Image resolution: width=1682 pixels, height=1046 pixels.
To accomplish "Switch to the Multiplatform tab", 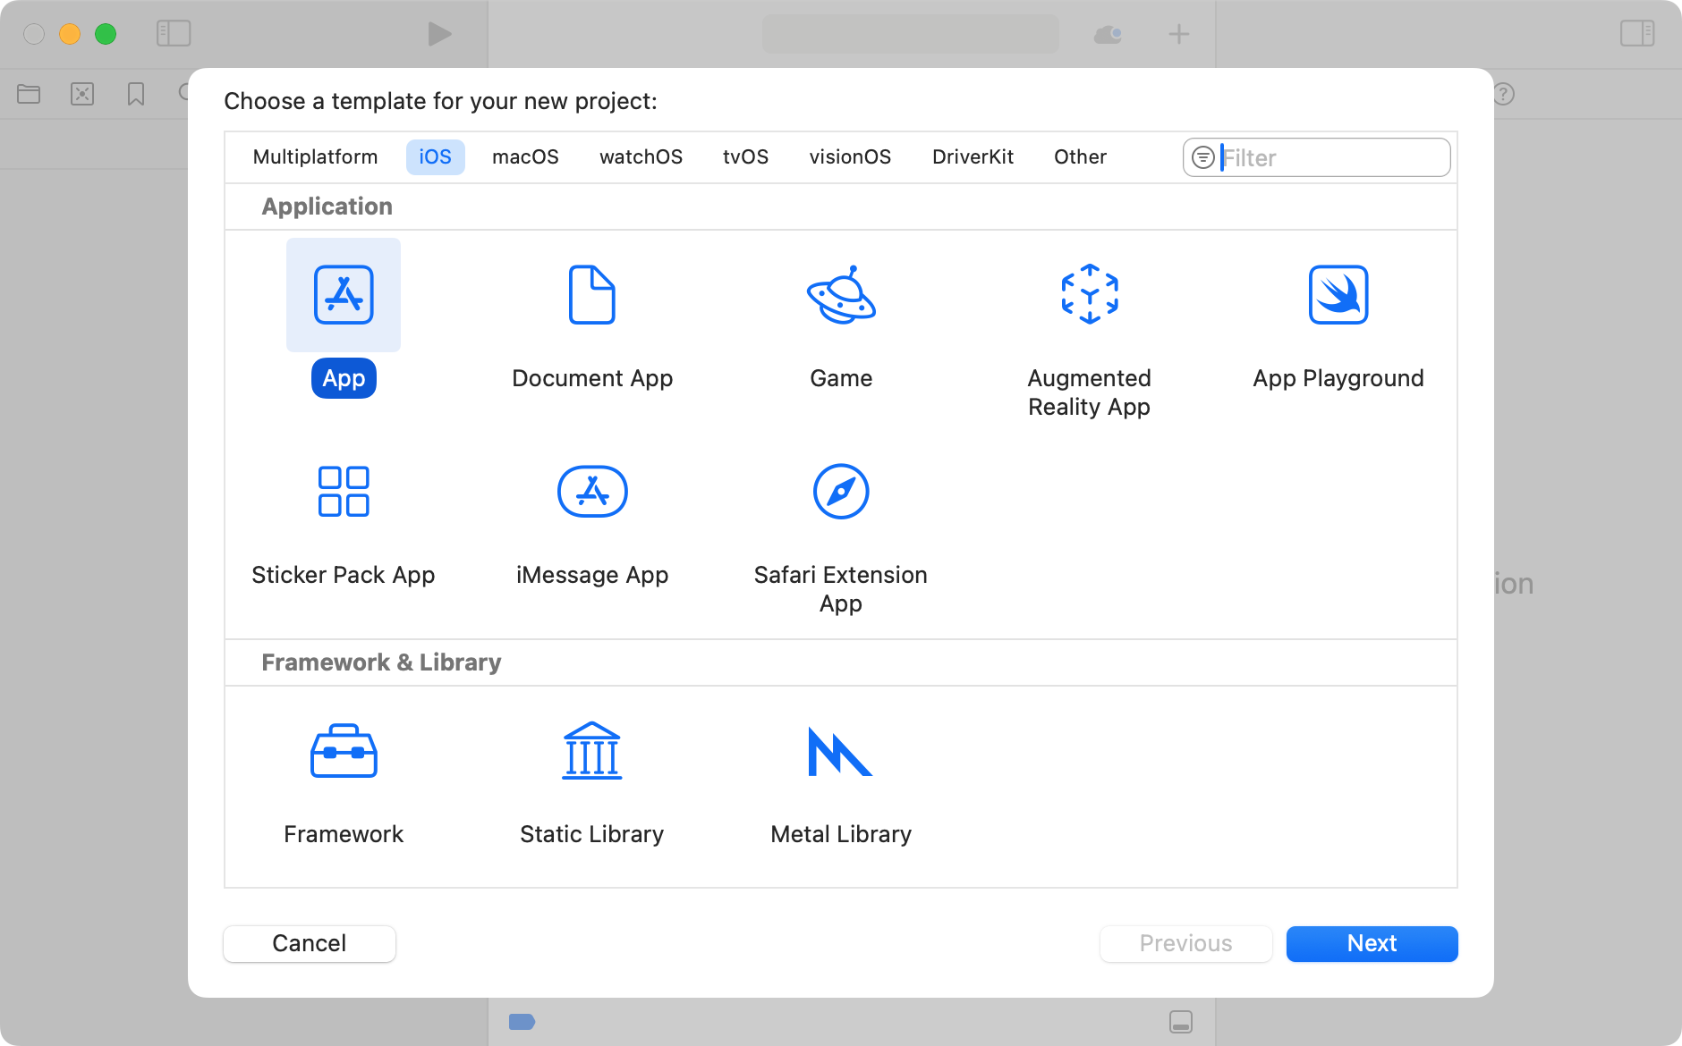I will [x=315, y=157].
